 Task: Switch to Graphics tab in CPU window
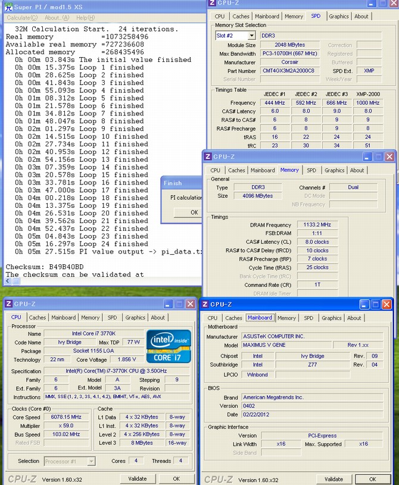[x=135, y=318]
